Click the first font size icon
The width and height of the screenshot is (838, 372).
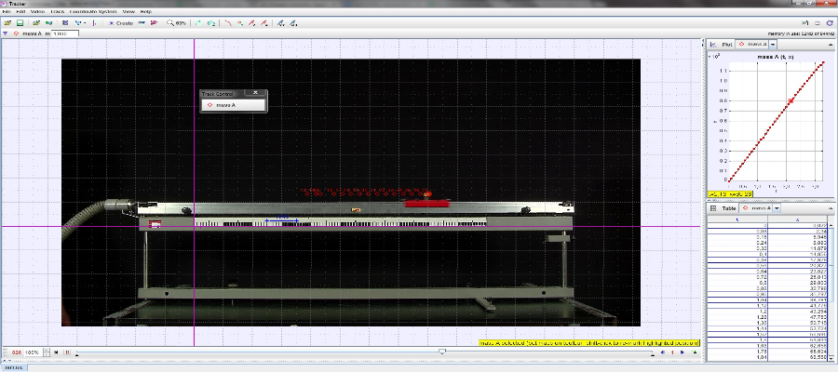281,23
